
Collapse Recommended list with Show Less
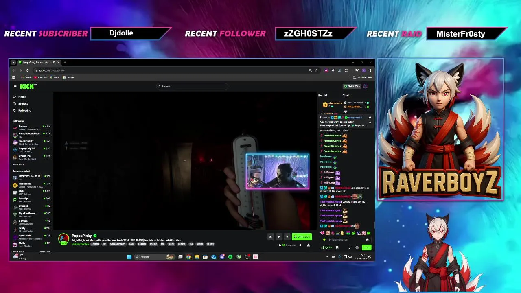tap(45, 251)
